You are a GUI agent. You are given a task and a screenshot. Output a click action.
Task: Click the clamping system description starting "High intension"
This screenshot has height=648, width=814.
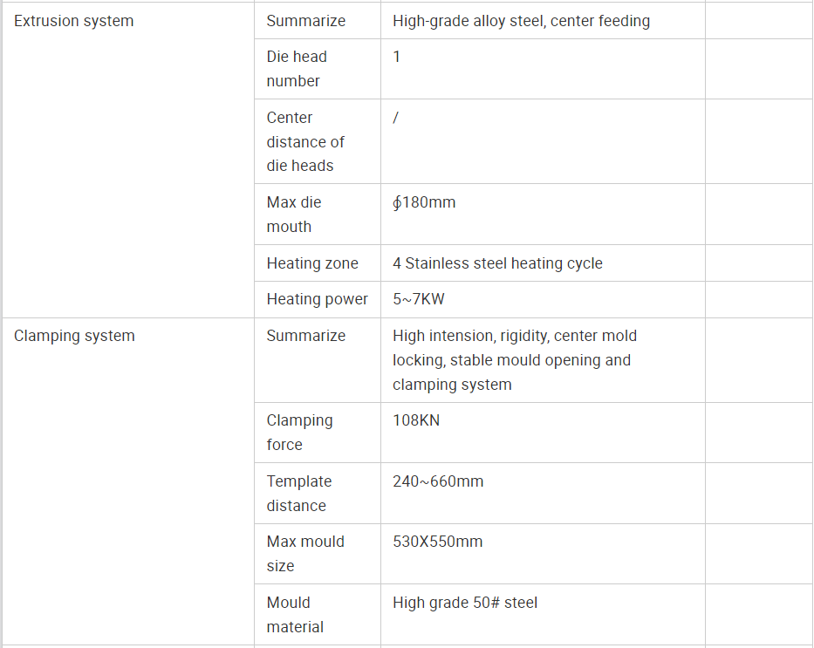[x=514, y=360]
